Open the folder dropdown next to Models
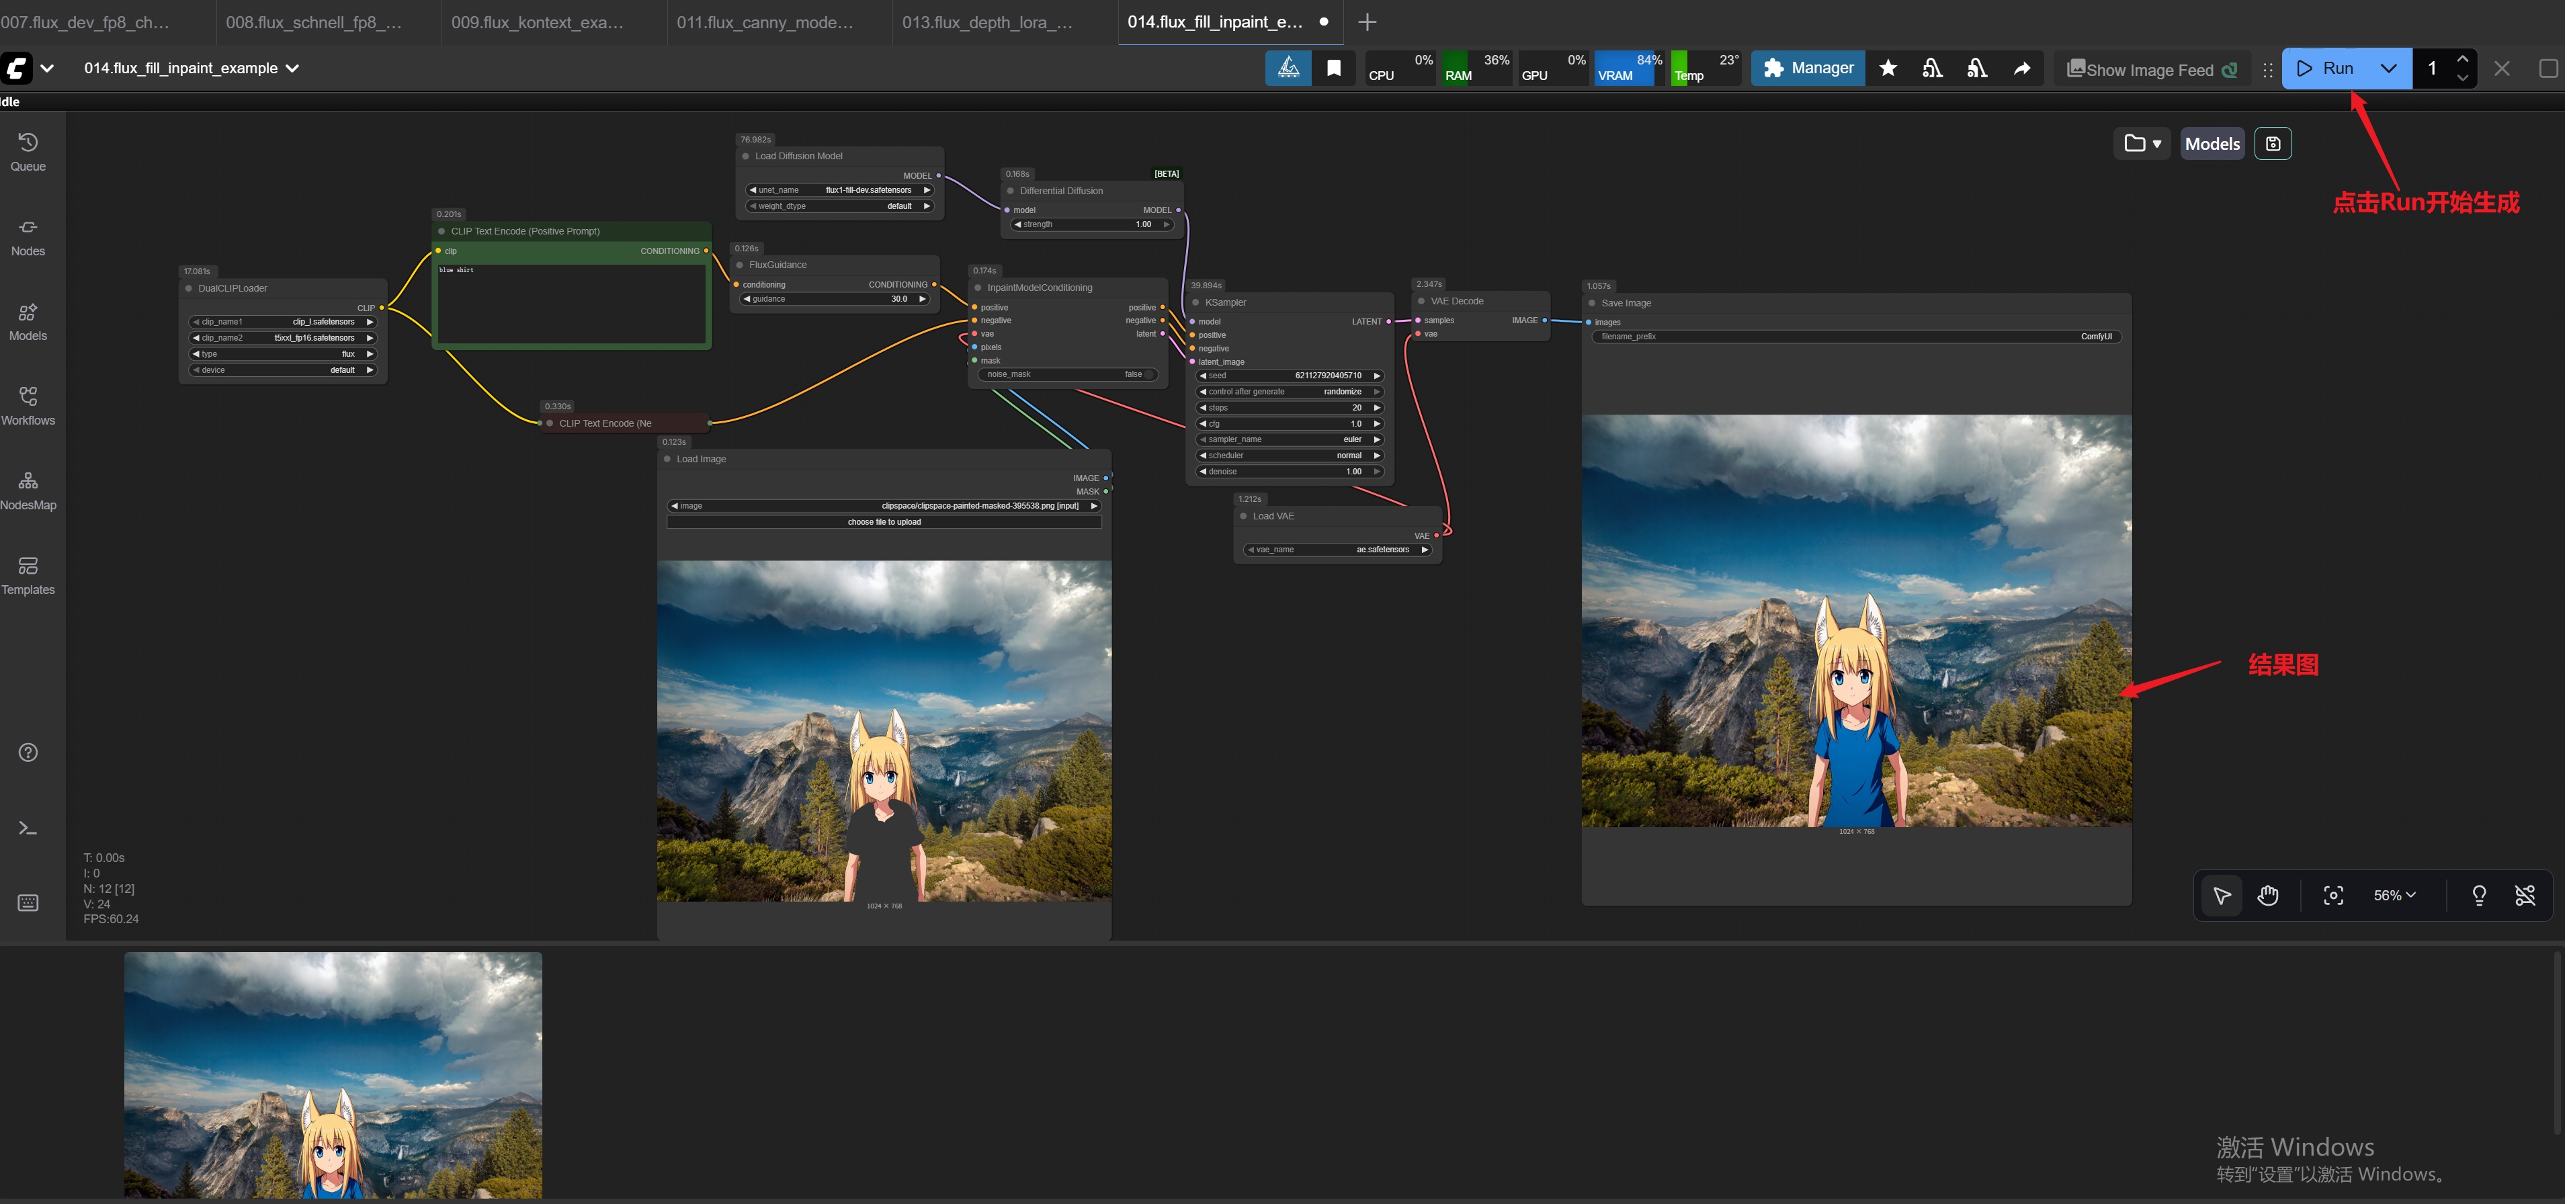The height and width of the screenshot is (1204, 2565). (2142, 143)
